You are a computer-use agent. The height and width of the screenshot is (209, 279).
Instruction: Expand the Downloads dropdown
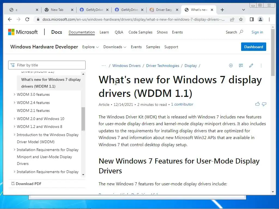point(115,47)
